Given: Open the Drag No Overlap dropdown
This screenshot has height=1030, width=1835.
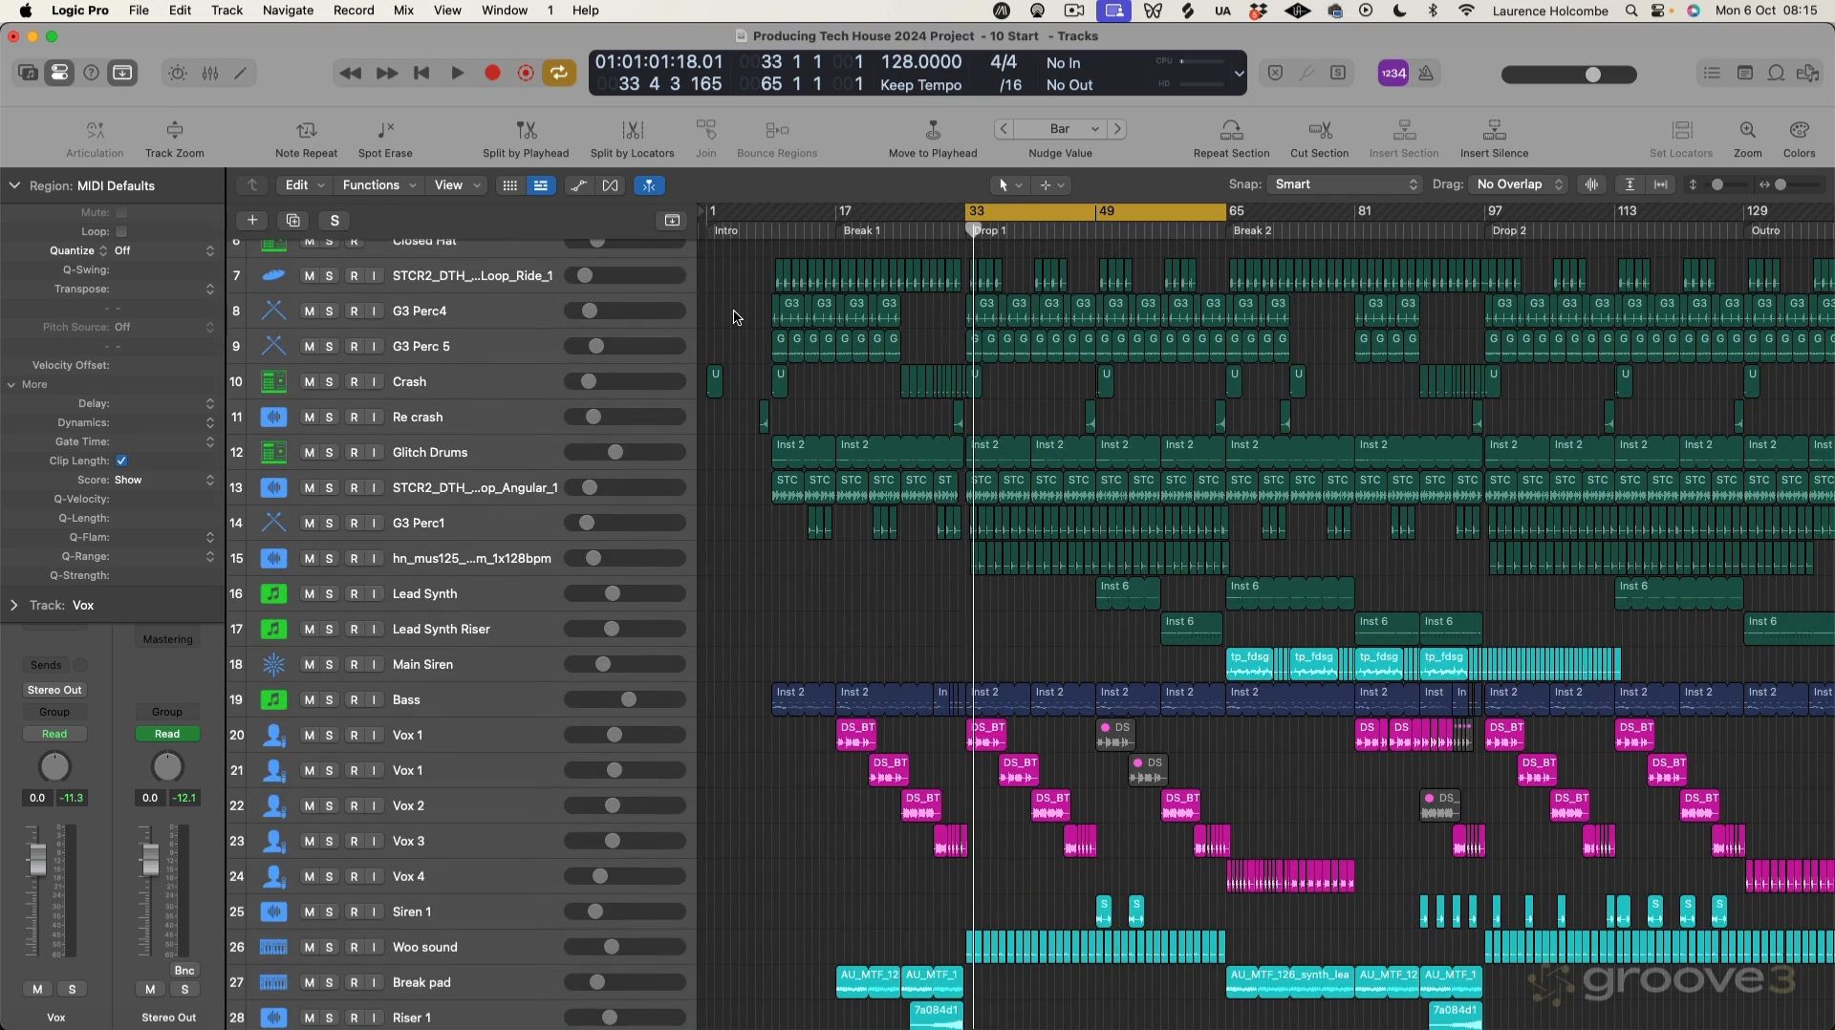Looking at the screenshot, I should pos(1520,184).
